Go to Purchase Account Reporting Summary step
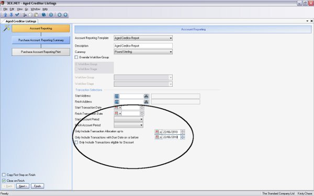Screen dimensions: 314x196 [x=41, y=40]
